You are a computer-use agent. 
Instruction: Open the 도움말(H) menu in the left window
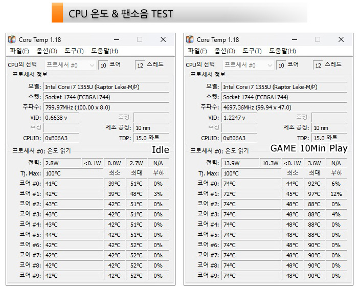point(104,51)
